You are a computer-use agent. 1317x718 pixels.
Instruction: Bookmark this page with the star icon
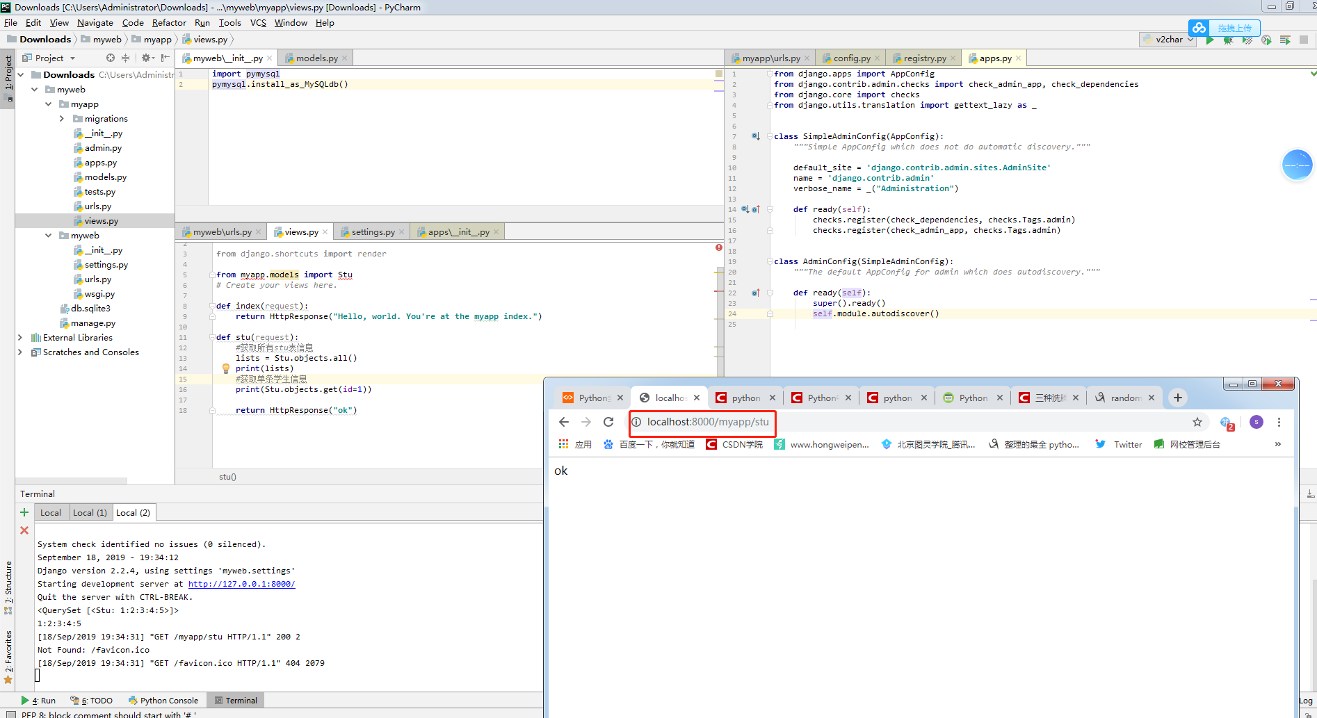point(1197,422)
